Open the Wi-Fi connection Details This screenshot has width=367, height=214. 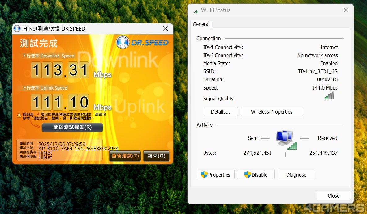coord(221,112)
